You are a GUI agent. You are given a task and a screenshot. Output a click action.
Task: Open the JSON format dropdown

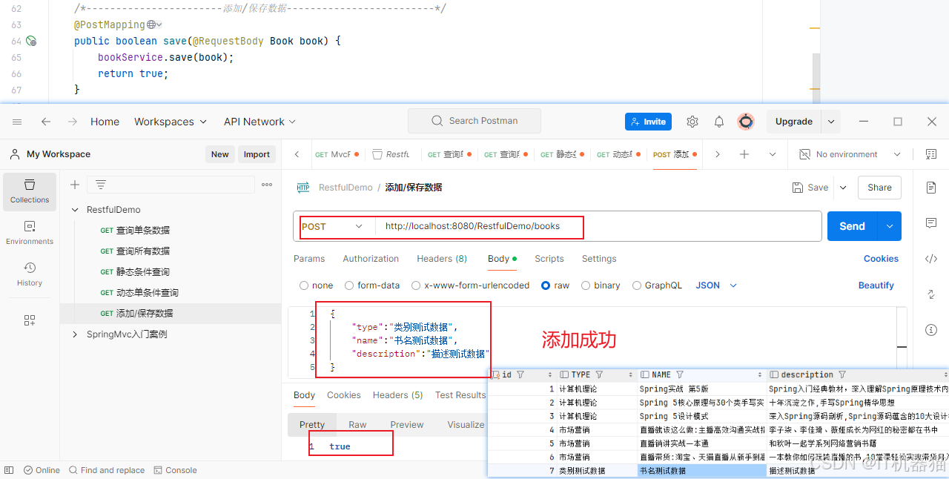click(x=716, y=285)
